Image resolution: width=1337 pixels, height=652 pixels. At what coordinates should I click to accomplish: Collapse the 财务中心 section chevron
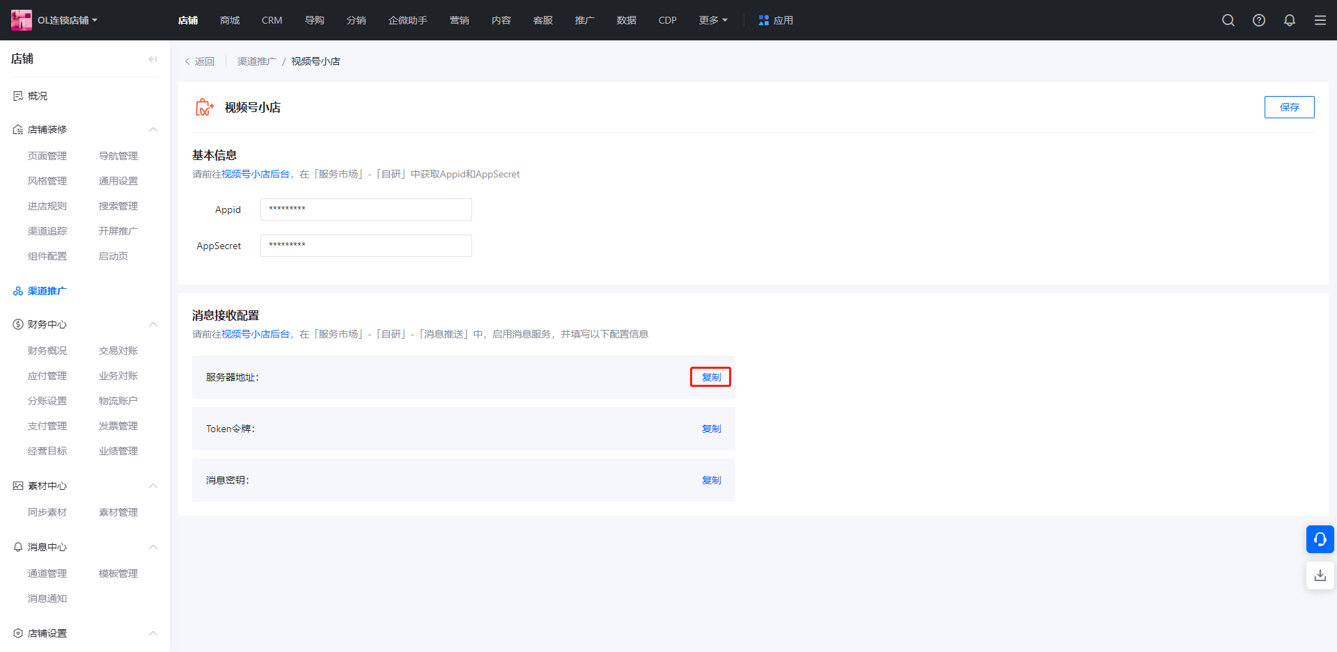153,324
